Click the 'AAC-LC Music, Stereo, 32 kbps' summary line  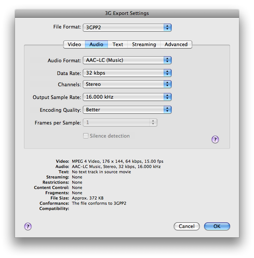(x=116, y=166)
